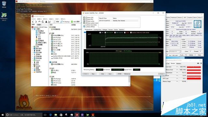Viewport: 208px width, 117px height.
Task: Click the Stop button in Stability Test
Action: click(93, 74)
